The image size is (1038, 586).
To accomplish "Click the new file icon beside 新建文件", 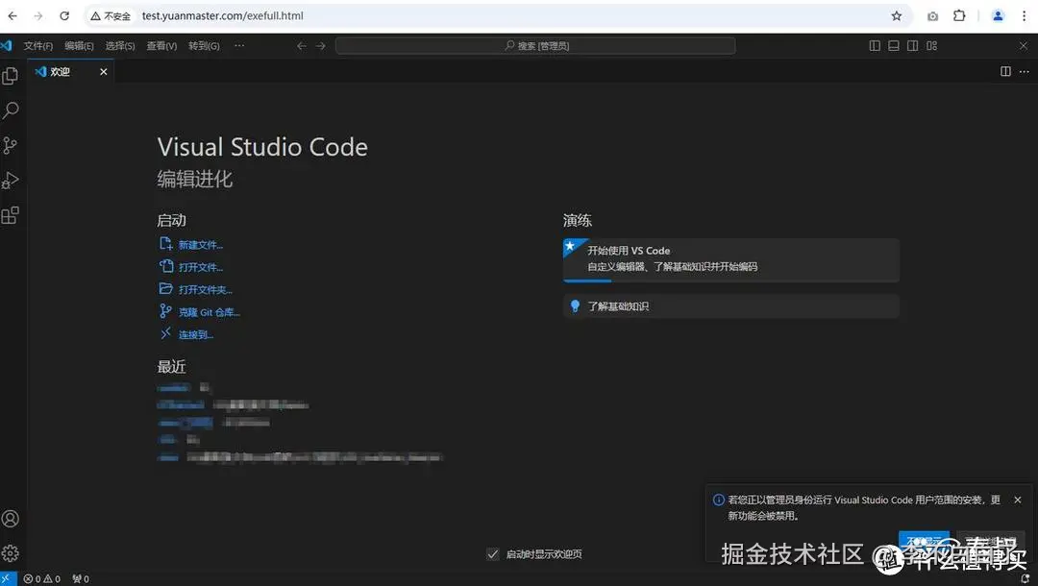I will pos(165,244).
